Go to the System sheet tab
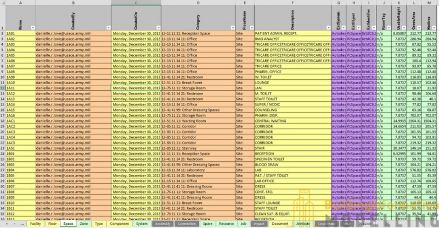Image resolution: width=439 pixels, height=228 pixels. (x=142, y=224)
